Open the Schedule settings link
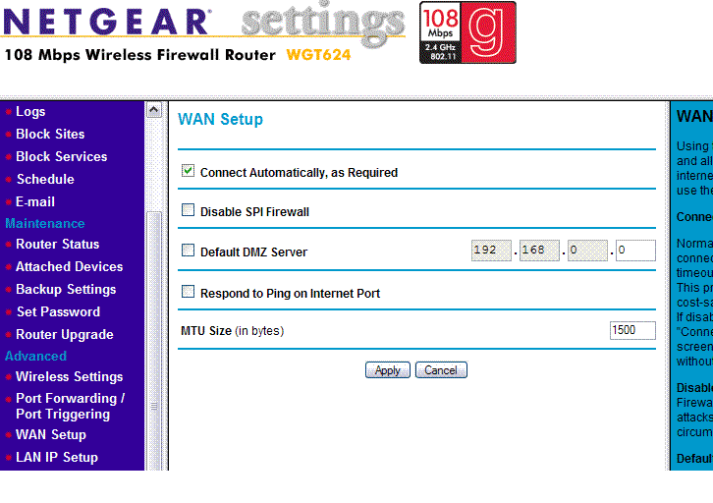This screenshot has height=503, width=713. click(45, 179)
